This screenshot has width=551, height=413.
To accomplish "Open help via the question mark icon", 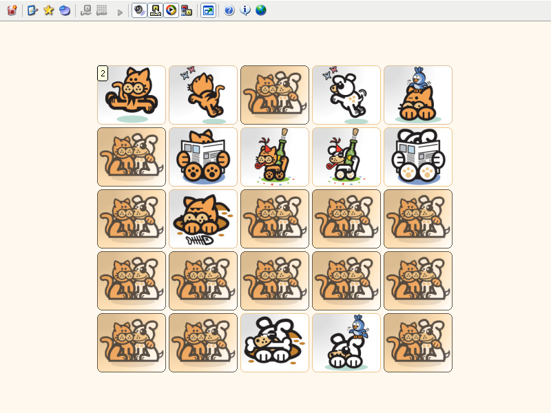I will [x=229, y=10].
